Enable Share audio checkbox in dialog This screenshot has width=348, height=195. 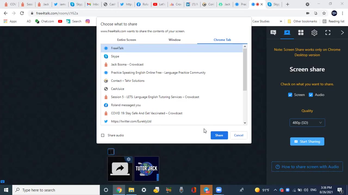[x=102, y=135]
